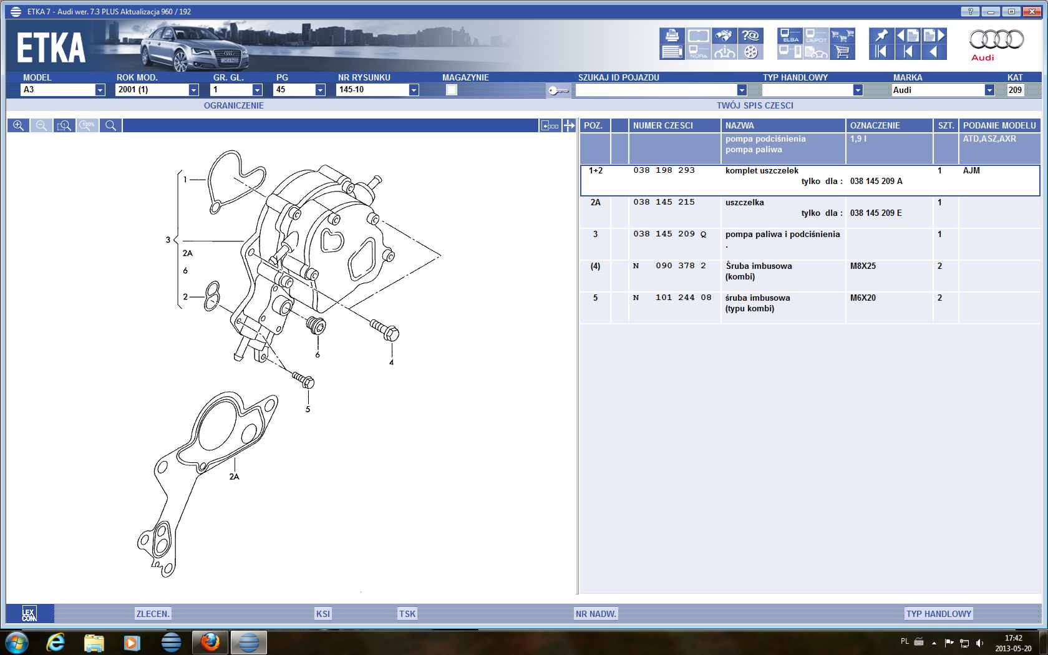Select row 2A uszczelka 038 145 215
The width and height of the screenshot is (1048, 655).
point(810,212)
